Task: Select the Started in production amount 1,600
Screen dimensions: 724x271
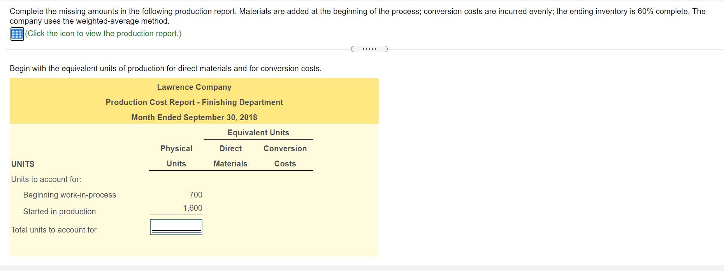Action: point(192,208)
